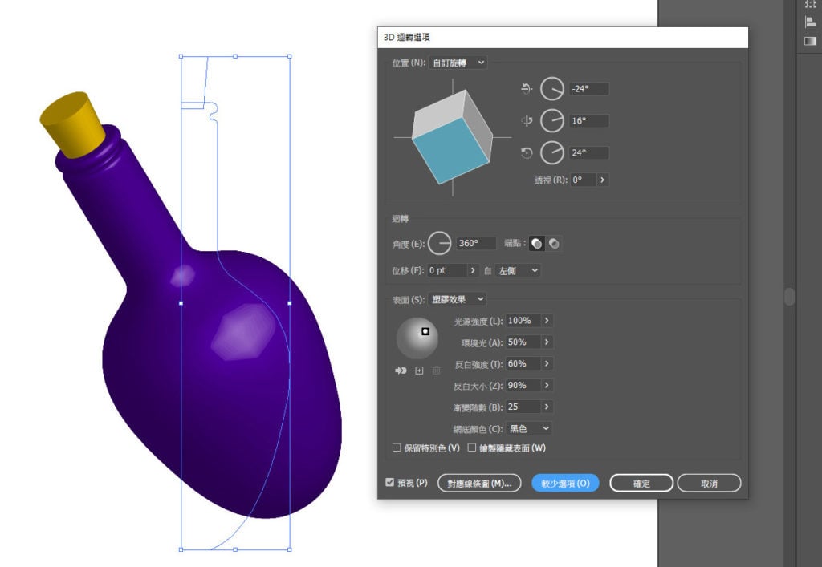This screenshot has height=567, width=822.
Task: Open the 表面 塑膠效果 dropdown
Action: pyautogui.click(x=457, y=299)
